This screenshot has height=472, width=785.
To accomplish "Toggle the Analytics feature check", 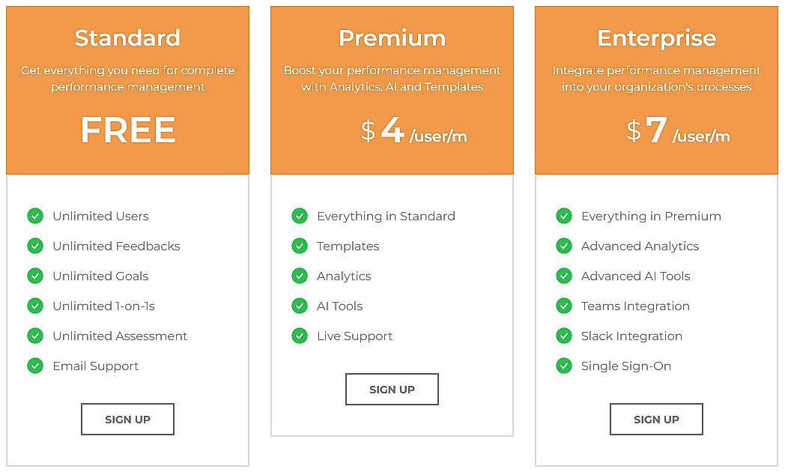I will [300, 276].
